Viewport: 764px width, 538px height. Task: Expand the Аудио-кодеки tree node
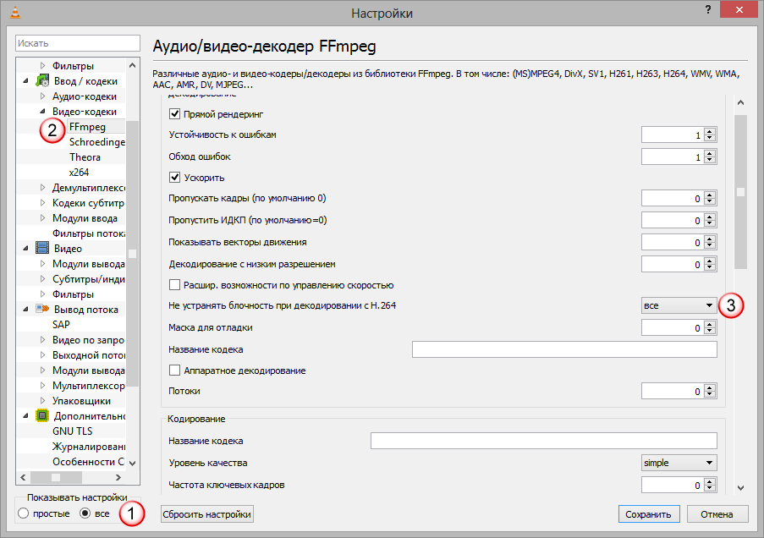[42, 96]
